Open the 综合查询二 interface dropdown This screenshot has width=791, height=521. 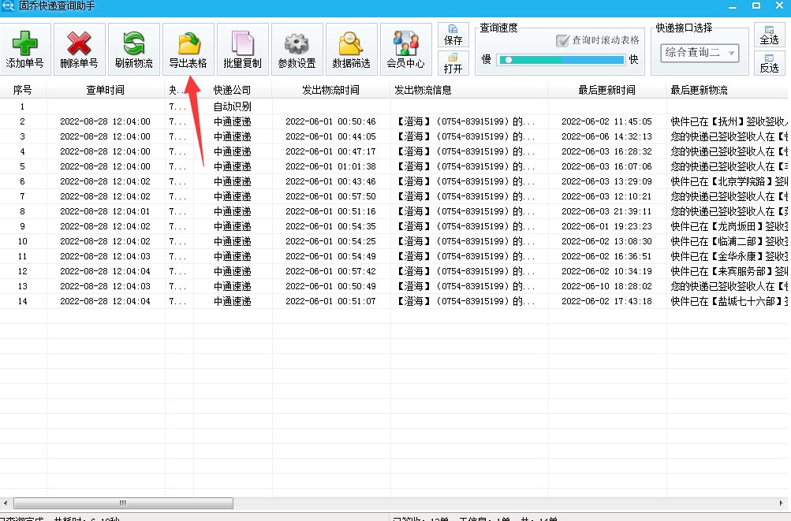point(699,54)
